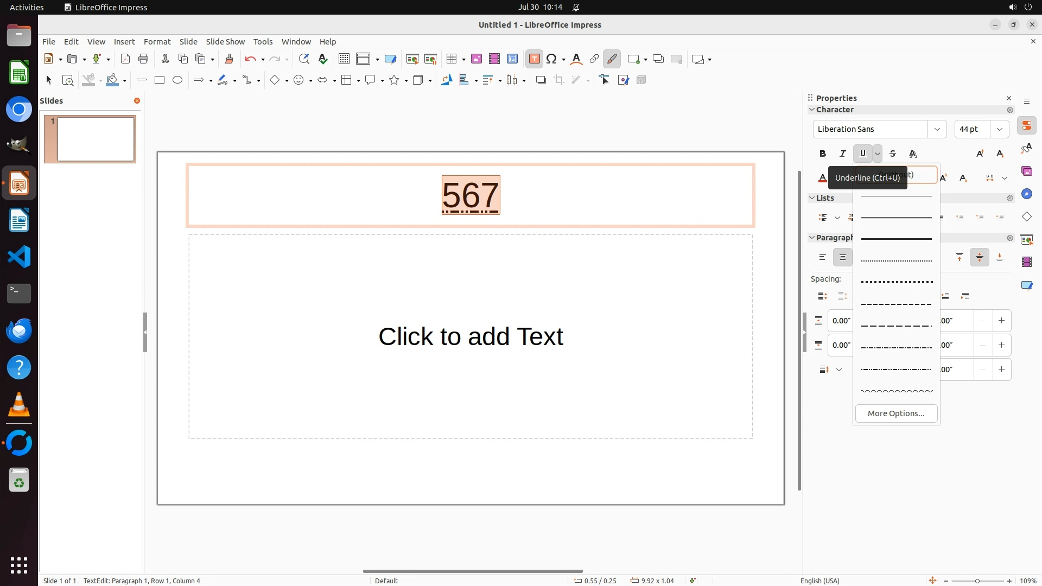This screenshot has height=586, width=1042.
Task: Select the Rectangle shape tool
Action: tap(160, 80)
